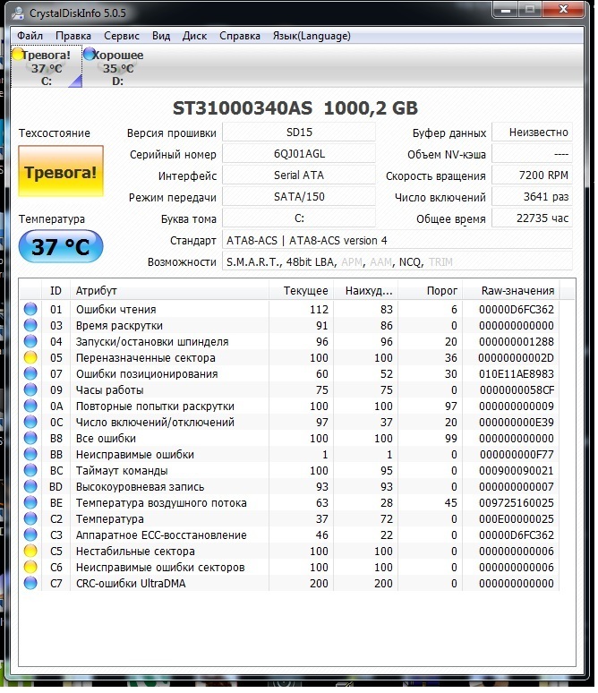598x693 pixels.
Task: Click the standard field ATA8-ACS version 4
Action: (397, 241)
